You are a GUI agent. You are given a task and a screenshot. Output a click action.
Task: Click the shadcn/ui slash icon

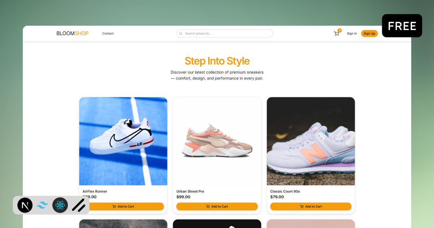[78, 205]
